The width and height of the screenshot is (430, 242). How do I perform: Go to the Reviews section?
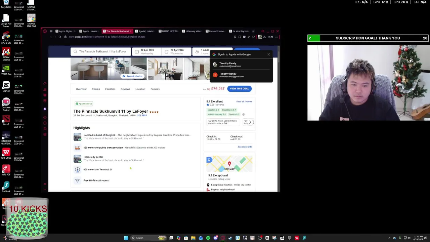tap(125, 89)
